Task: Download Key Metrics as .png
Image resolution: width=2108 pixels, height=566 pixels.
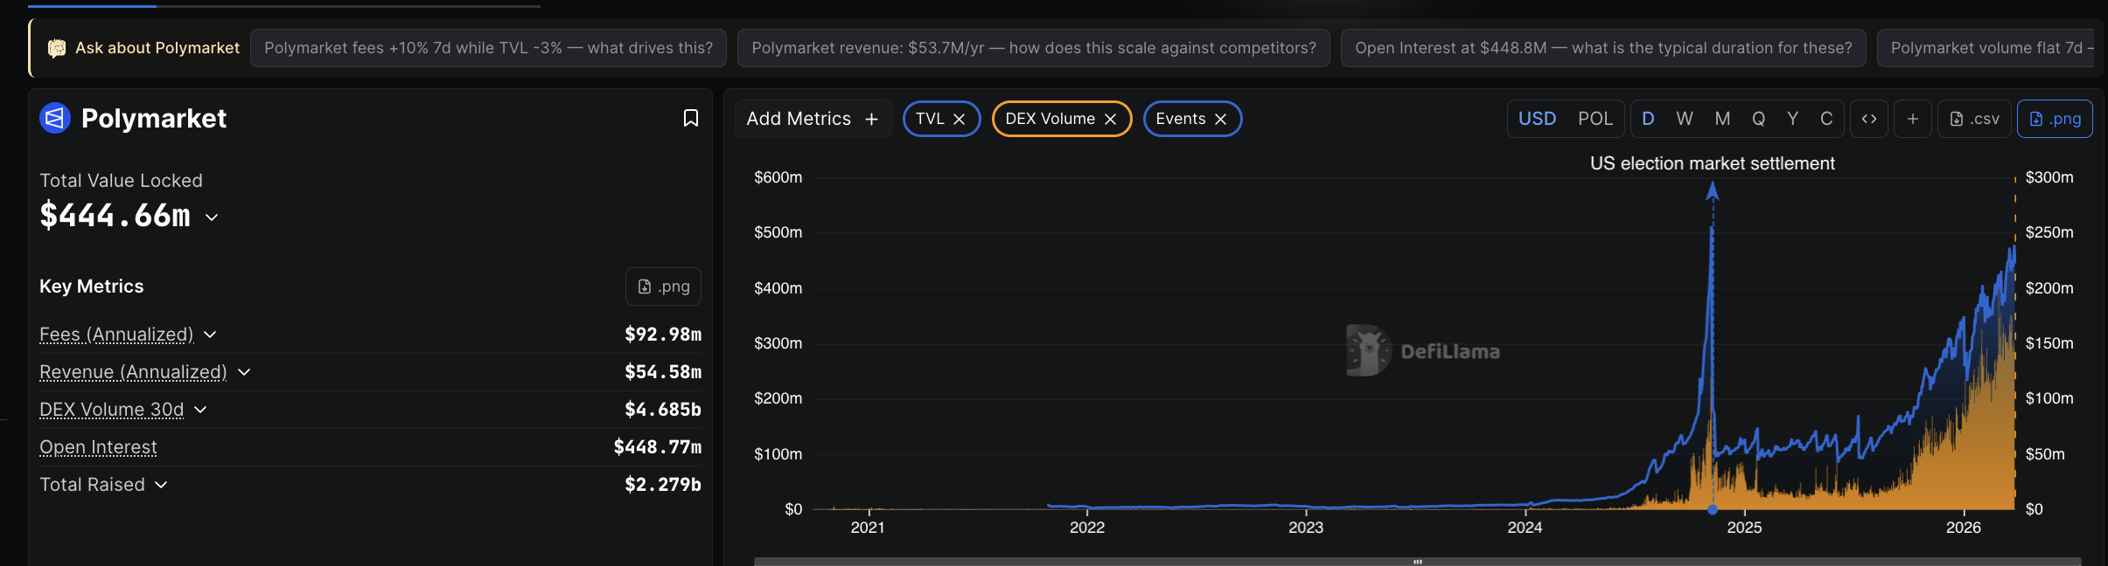Action: click(x=664, y=286)
